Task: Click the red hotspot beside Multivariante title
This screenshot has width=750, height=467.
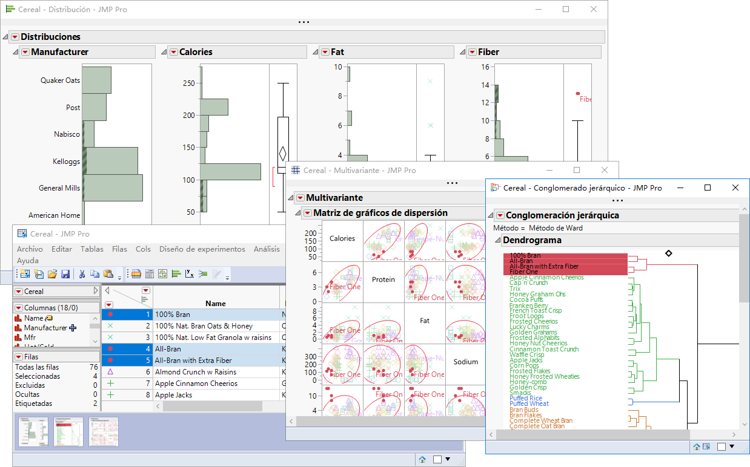Action: tap(299, 198)
